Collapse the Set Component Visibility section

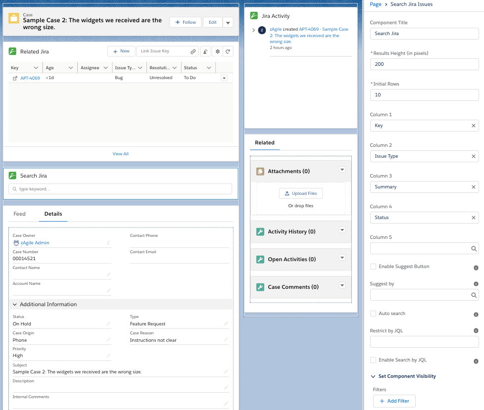click(373, 376)
